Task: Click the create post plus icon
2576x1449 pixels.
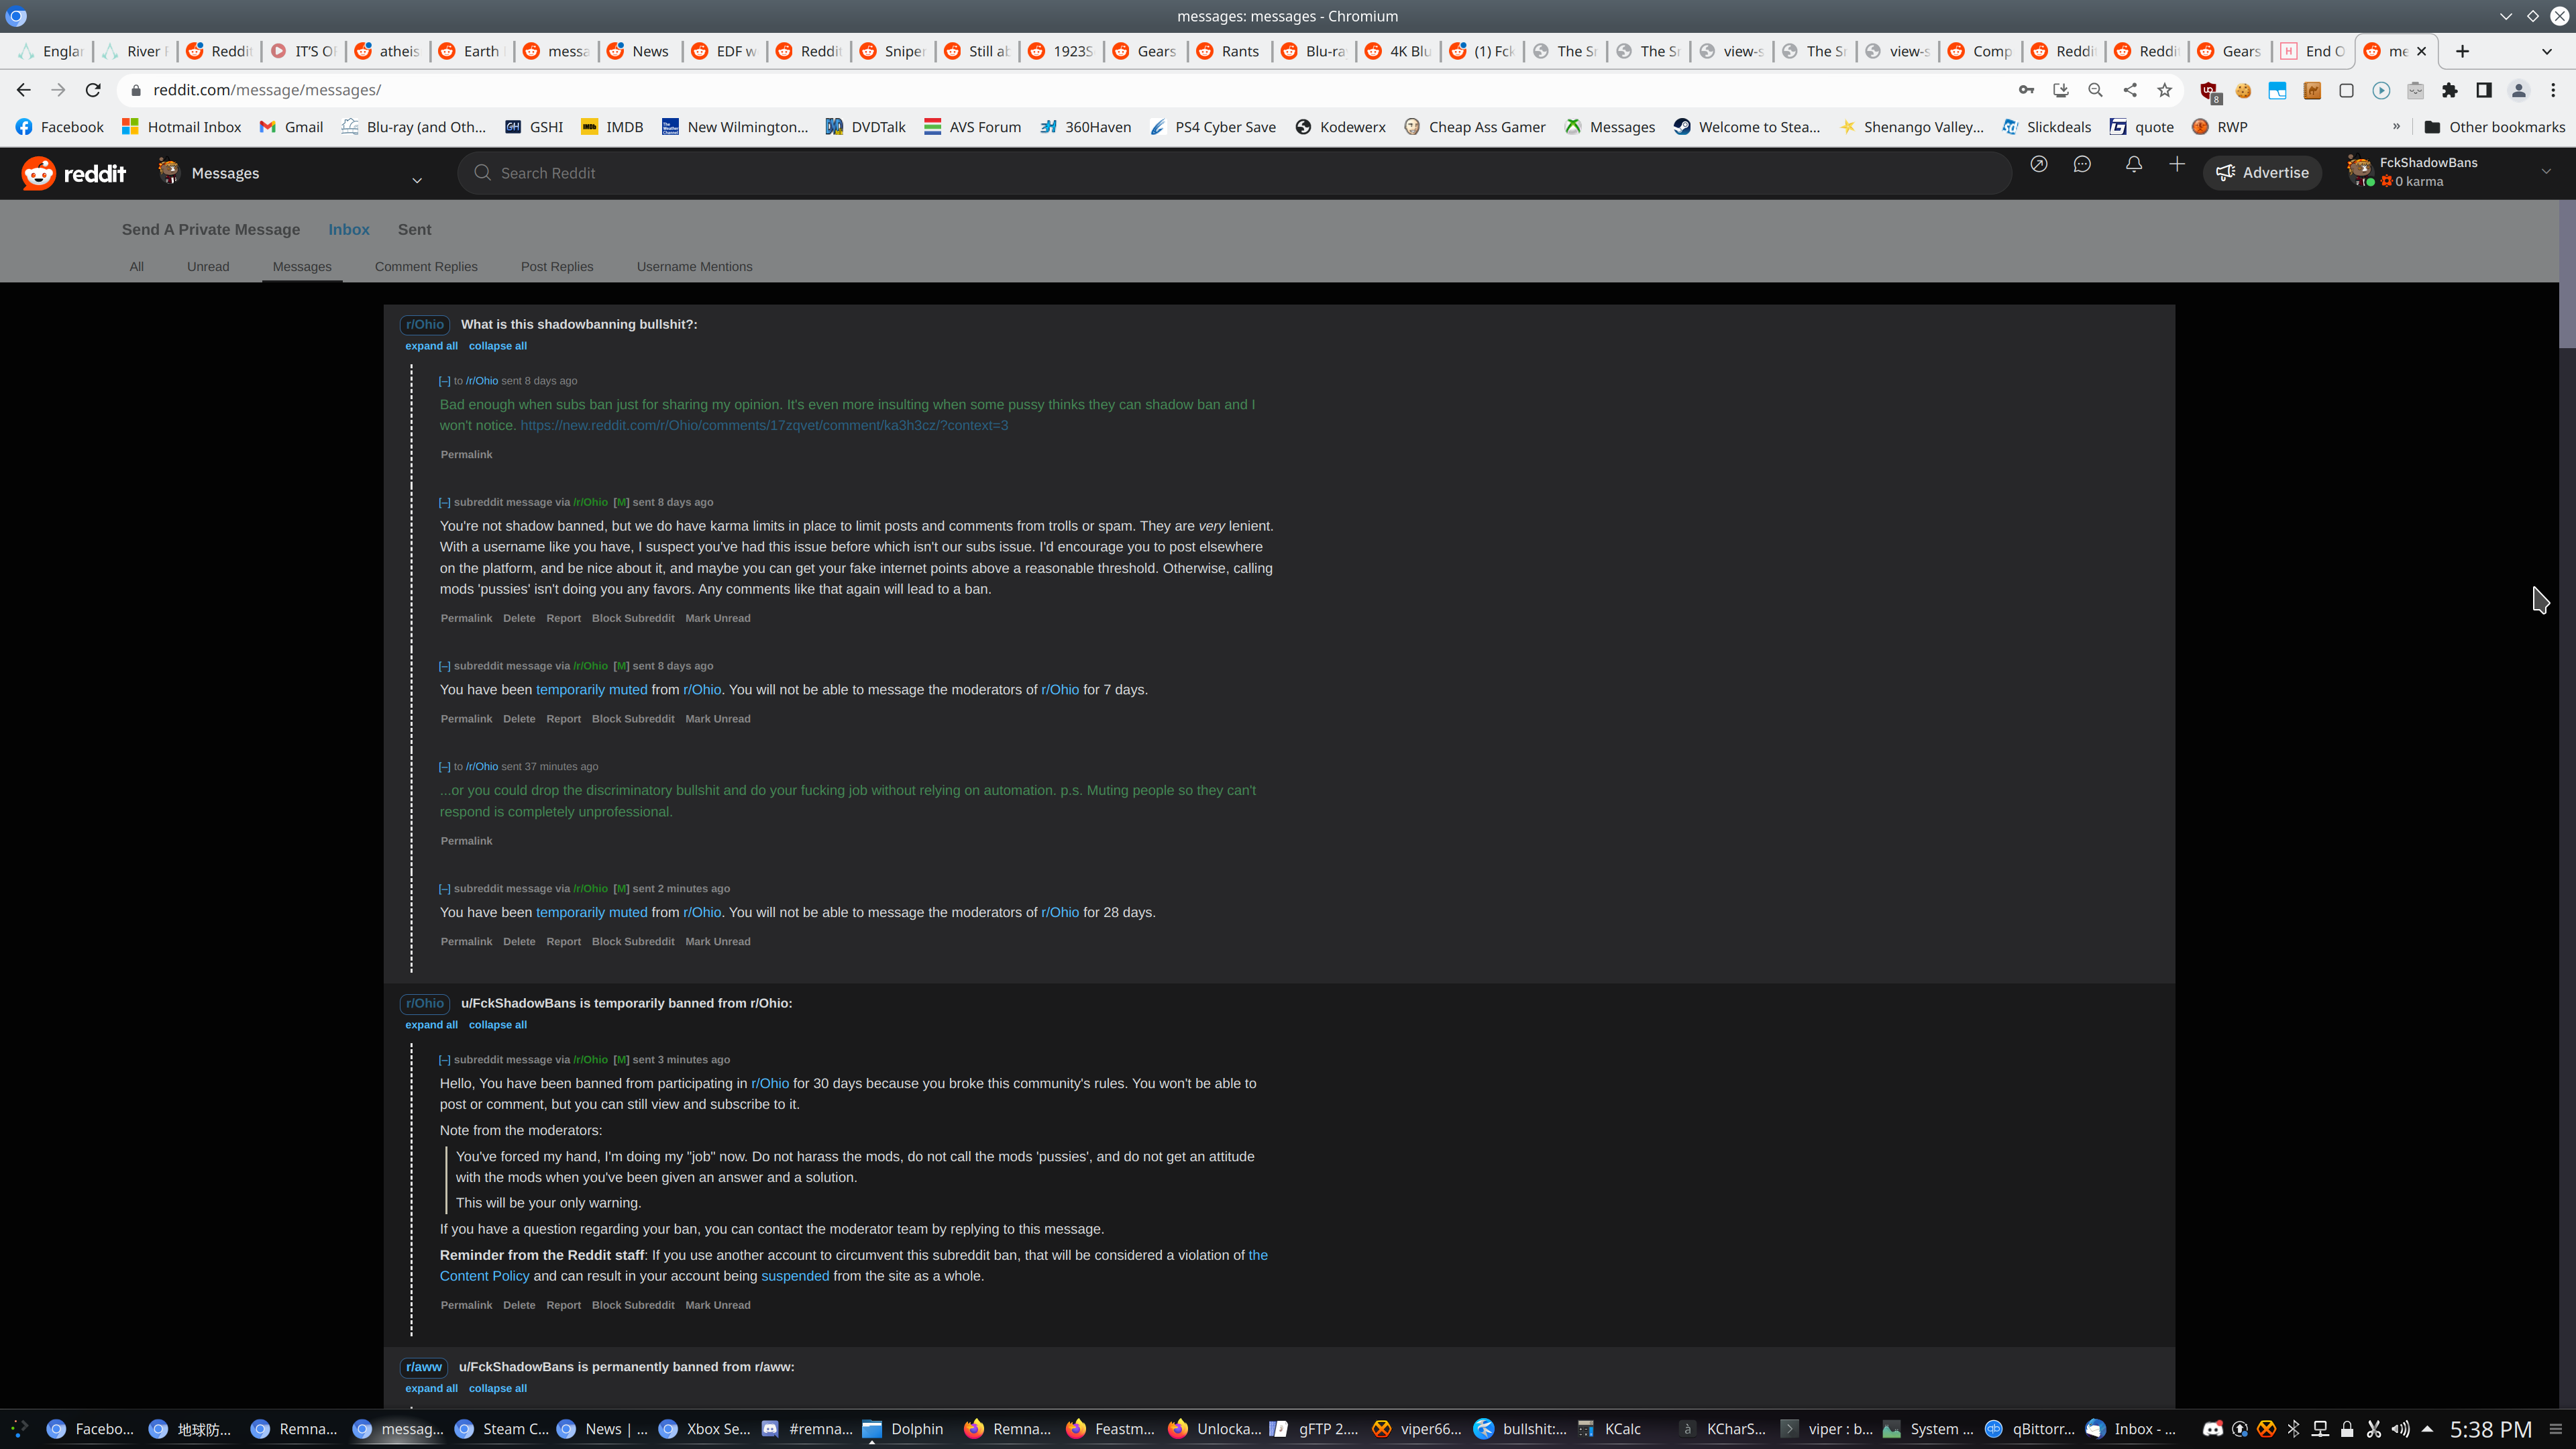Action: 2177,165
